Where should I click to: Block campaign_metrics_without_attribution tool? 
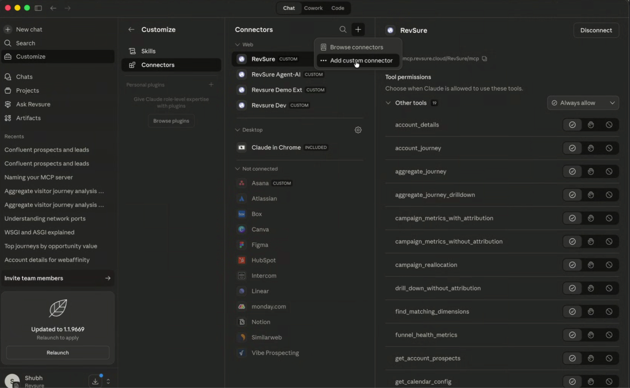pyautogui.click(x=609, y=241)
